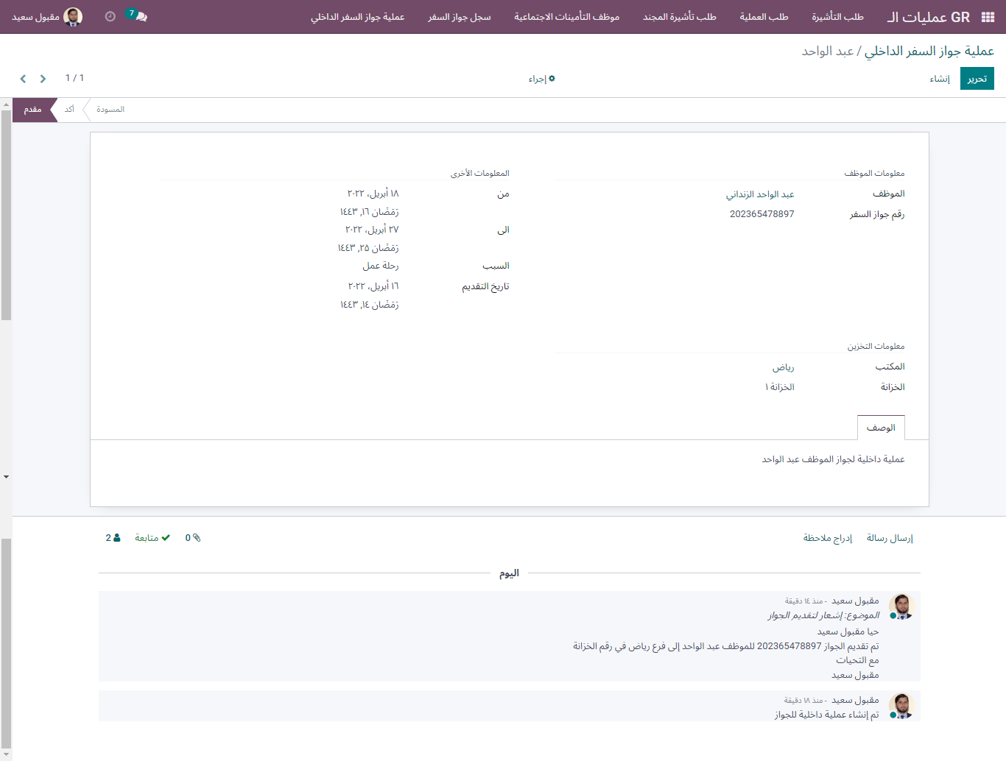
Task: Select the الوصف tab
Action: (x=881, y=428)
